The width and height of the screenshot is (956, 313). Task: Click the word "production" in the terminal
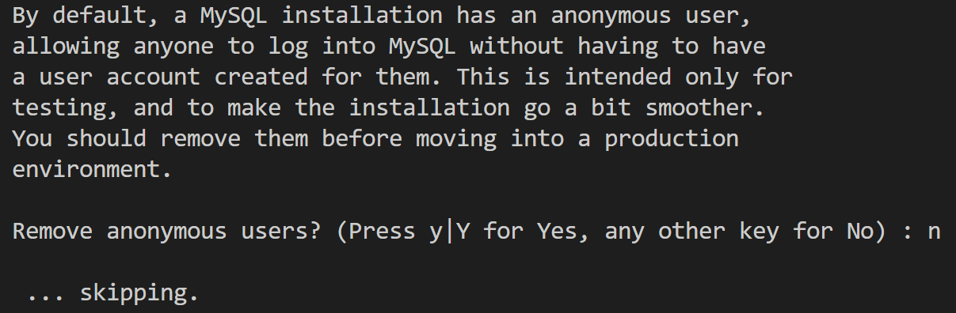(x=671, y=139)
